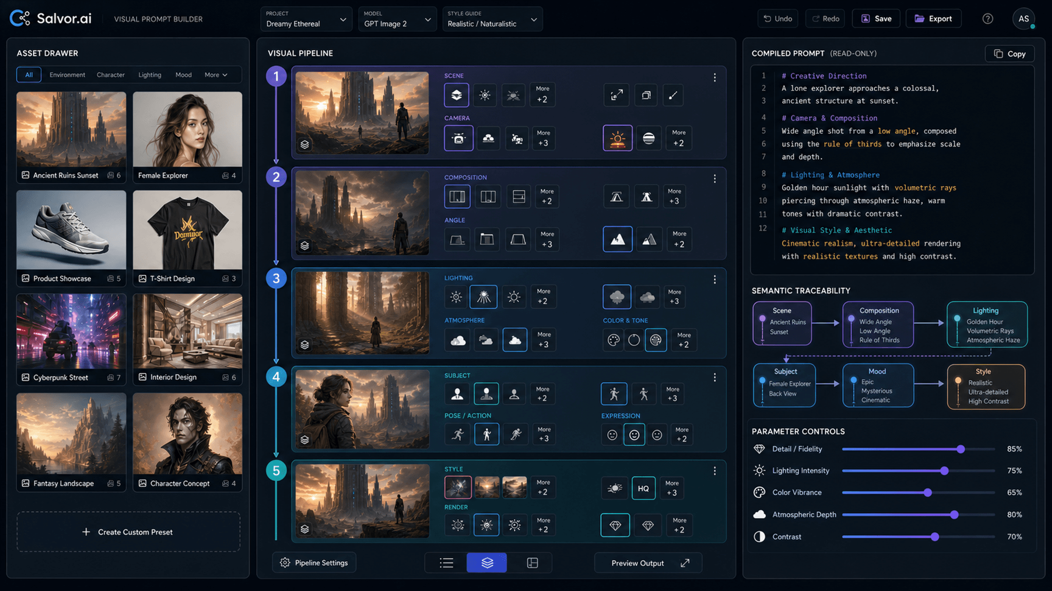Select the sun burst icon left of HQ

614,488
